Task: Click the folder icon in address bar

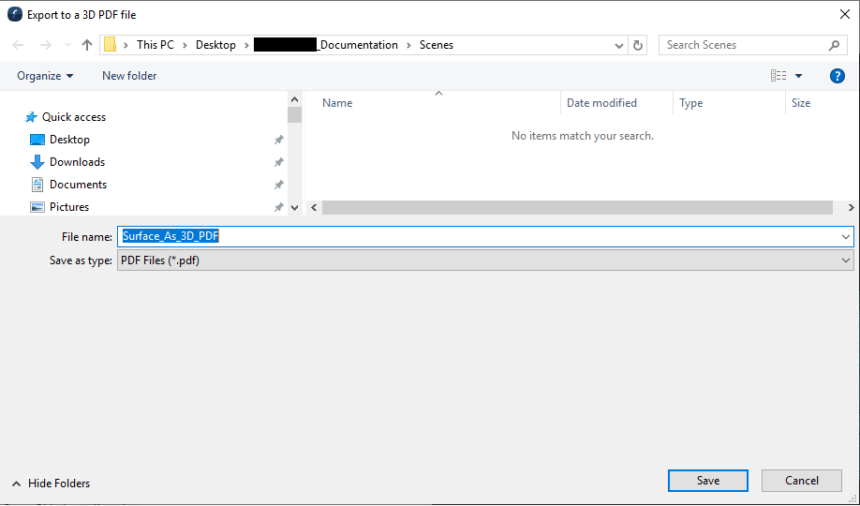Action: pyautogui.click(x=111, y=45)
